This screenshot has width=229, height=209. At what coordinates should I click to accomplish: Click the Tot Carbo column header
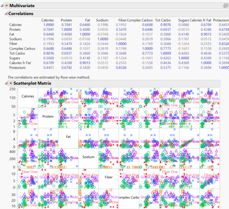pos(162,20)
